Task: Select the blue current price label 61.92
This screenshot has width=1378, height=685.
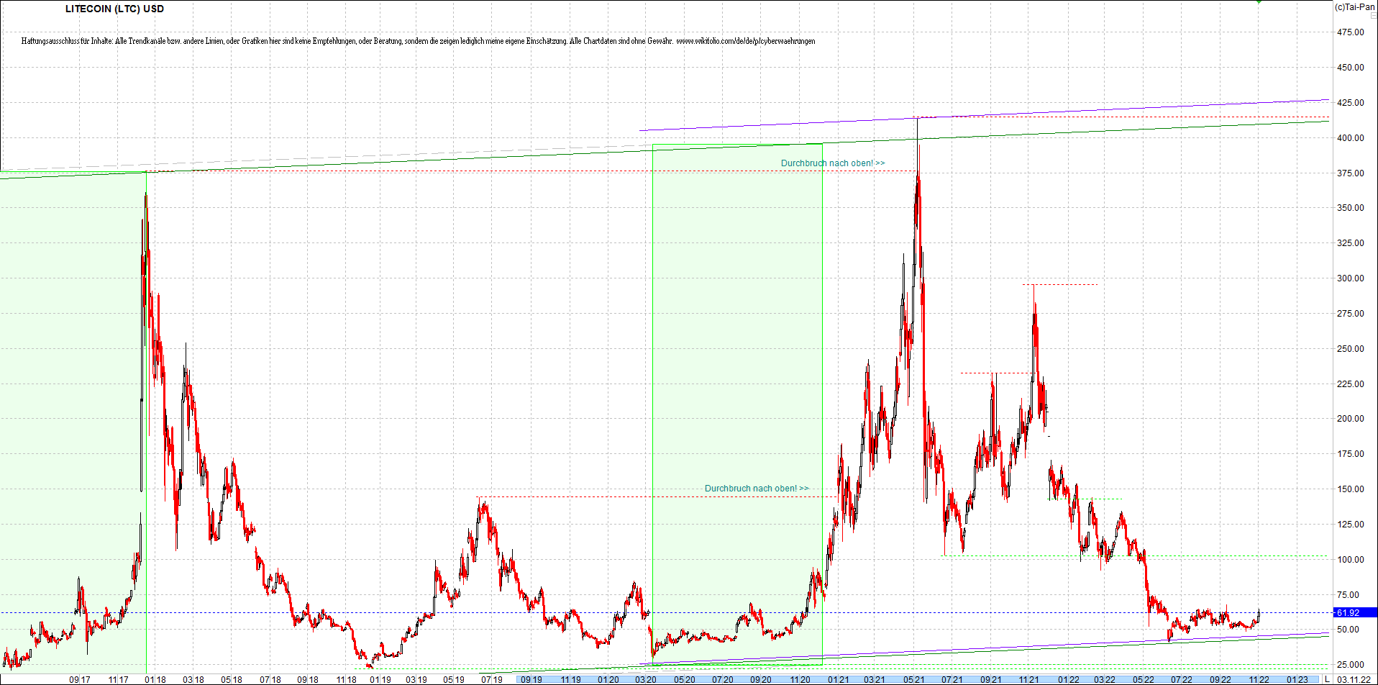Action: (x=1355, y=613)
